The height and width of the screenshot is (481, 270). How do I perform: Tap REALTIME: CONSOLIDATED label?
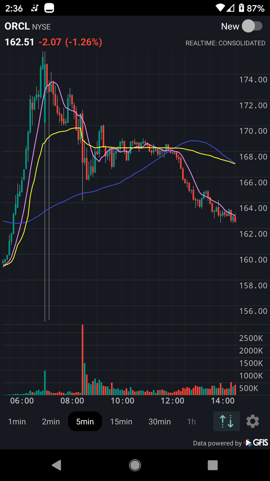click(225, 43)
